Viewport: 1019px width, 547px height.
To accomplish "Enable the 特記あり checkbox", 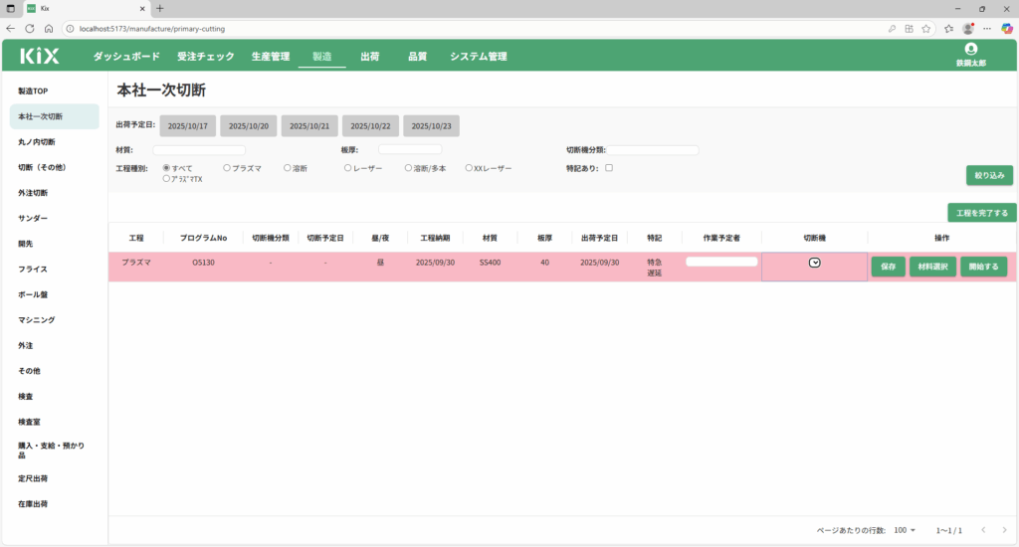I will (609, 168).
